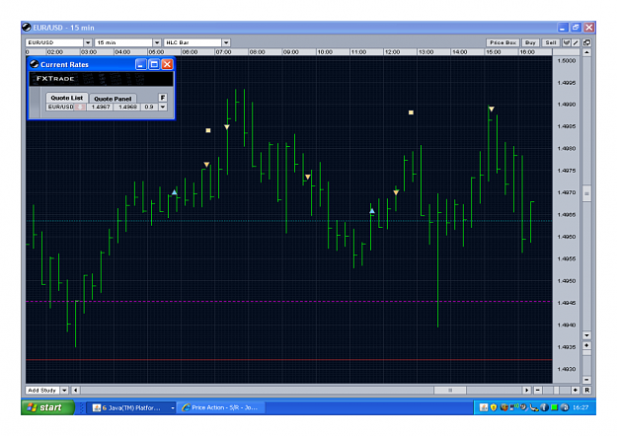Click the EUR/USD chart window title icon
This screenshot has height=436, width=617.
(27, 28)
